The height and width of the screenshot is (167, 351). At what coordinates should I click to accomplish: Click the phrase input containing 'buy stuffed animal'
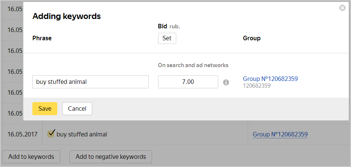point(90,82)
